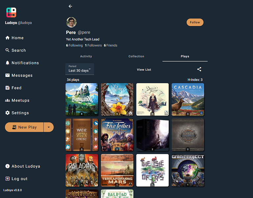Click the Ludoya @ludoya account name
Viewport: 253px width, 198px height.
(x=18, y=23)
